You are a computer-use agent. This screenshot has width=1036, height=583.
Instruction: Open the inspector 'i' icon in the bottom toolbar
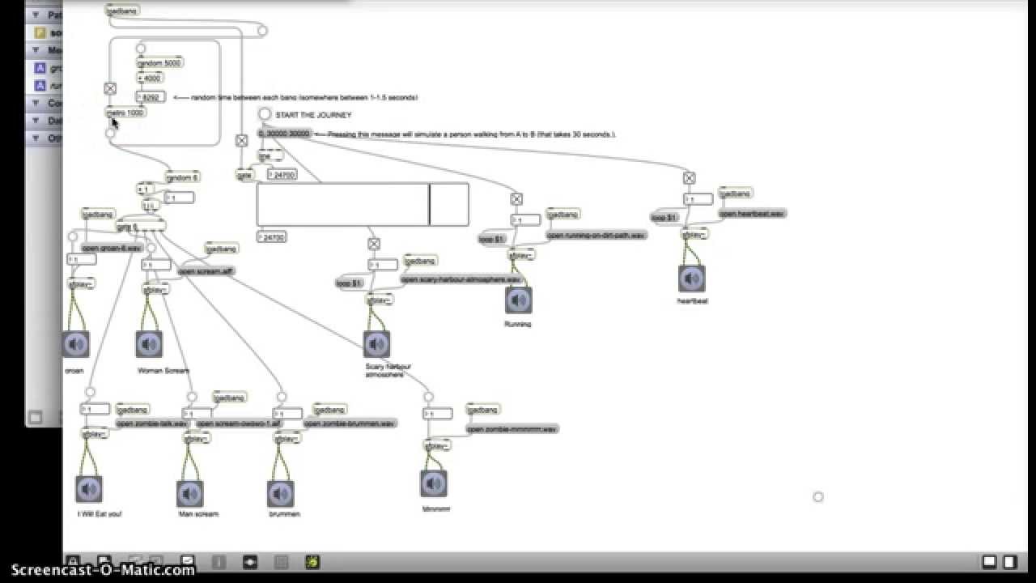pos(219,561)
